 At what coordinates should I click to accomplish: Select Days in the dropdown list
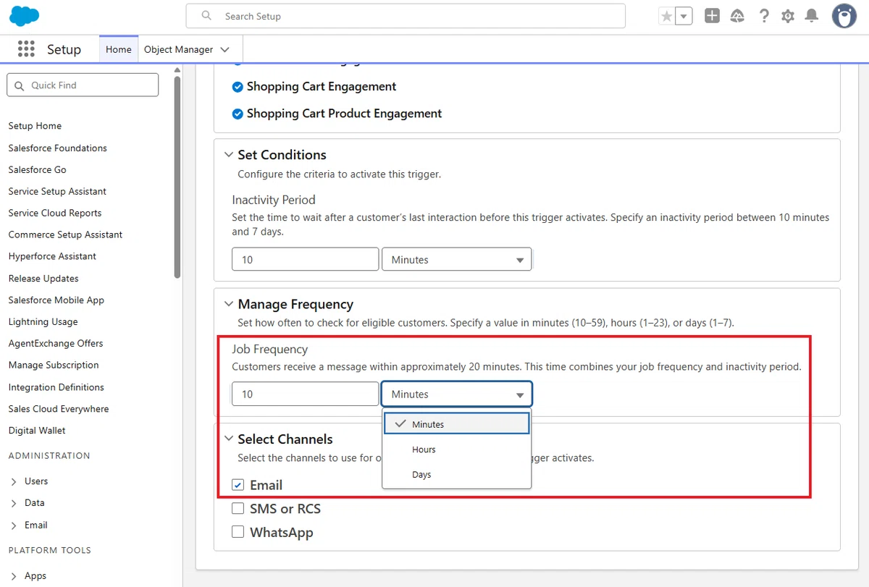457,475
